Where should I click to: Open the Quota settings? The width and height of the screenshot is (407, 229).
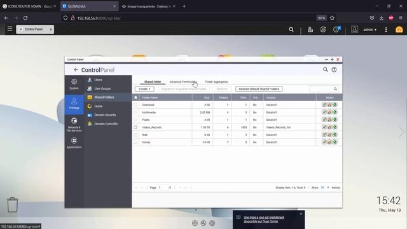(98, 106)
